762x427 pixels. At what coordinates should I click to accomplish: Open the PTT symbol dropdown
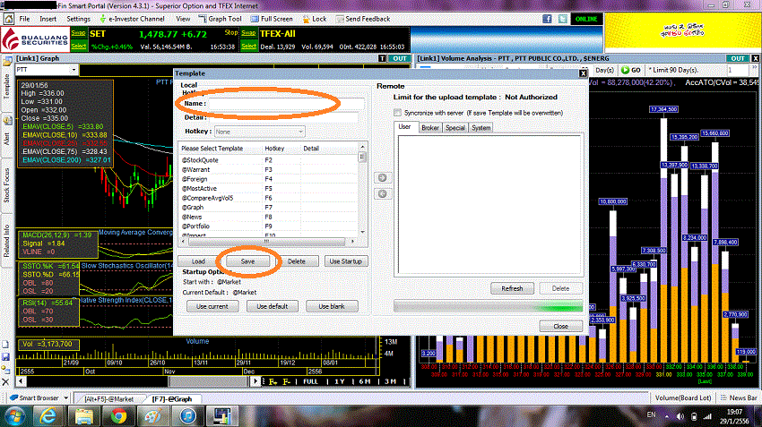(x=74, y=70)
